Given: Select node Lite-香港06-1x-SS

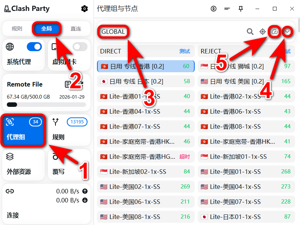Looking at the screenshot, I should tap(246, 111).
